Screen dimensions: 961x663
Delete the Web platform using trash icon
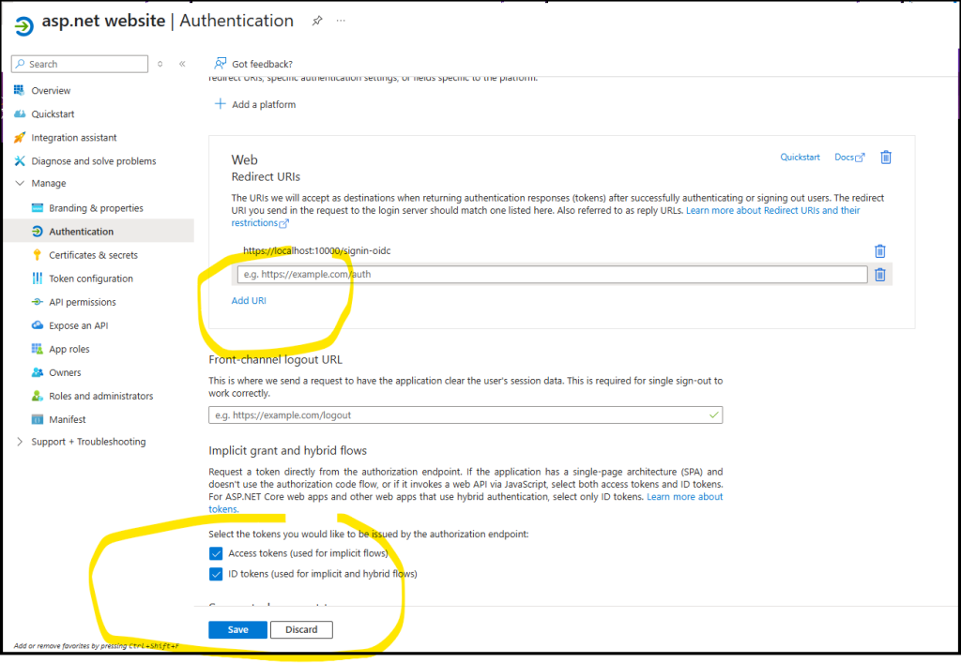(x=885, y=158)
